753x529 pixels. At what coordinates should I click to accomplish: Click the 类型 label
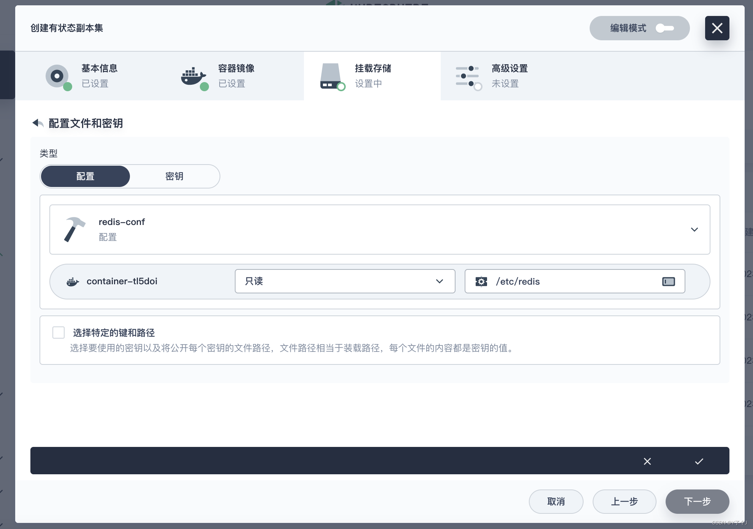pyautogui.click(x=49, y=154)
